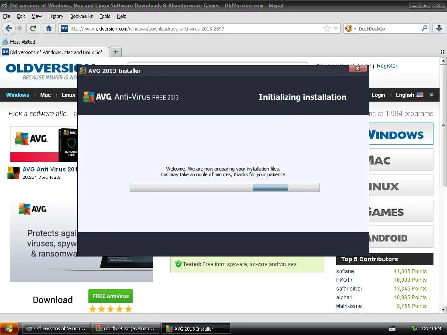The width and height of the screenshot is (447, 335).
Task: Click the 12:21 PM clock
Action: [x=431, y=328]
